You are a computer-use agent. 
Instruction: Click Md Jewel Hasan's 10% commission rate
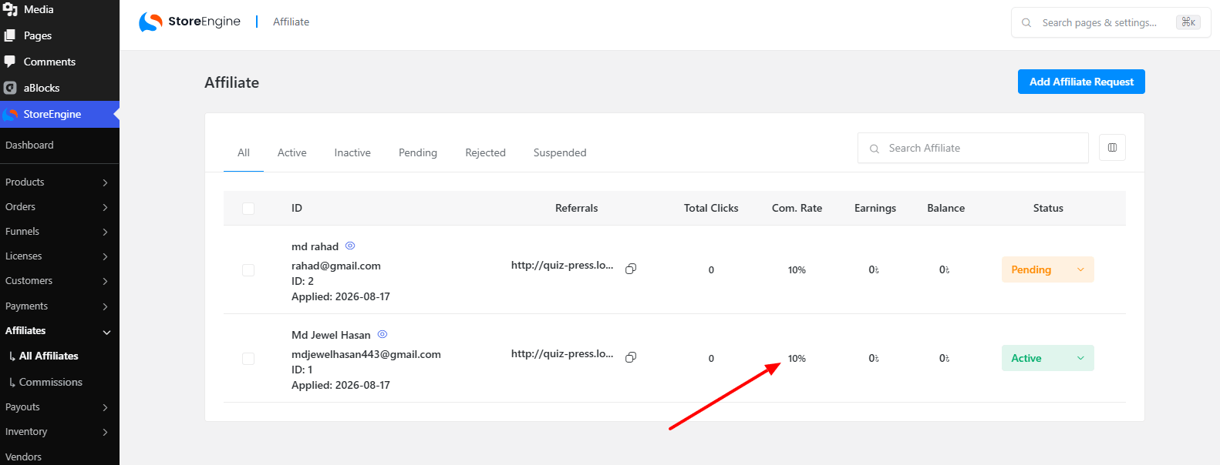(797, 358)
